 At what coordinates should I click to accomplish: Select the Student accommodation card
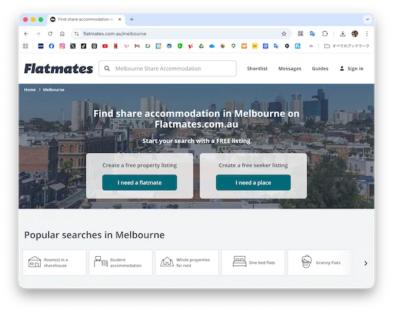pyautogui.click(x=121, y=263)
